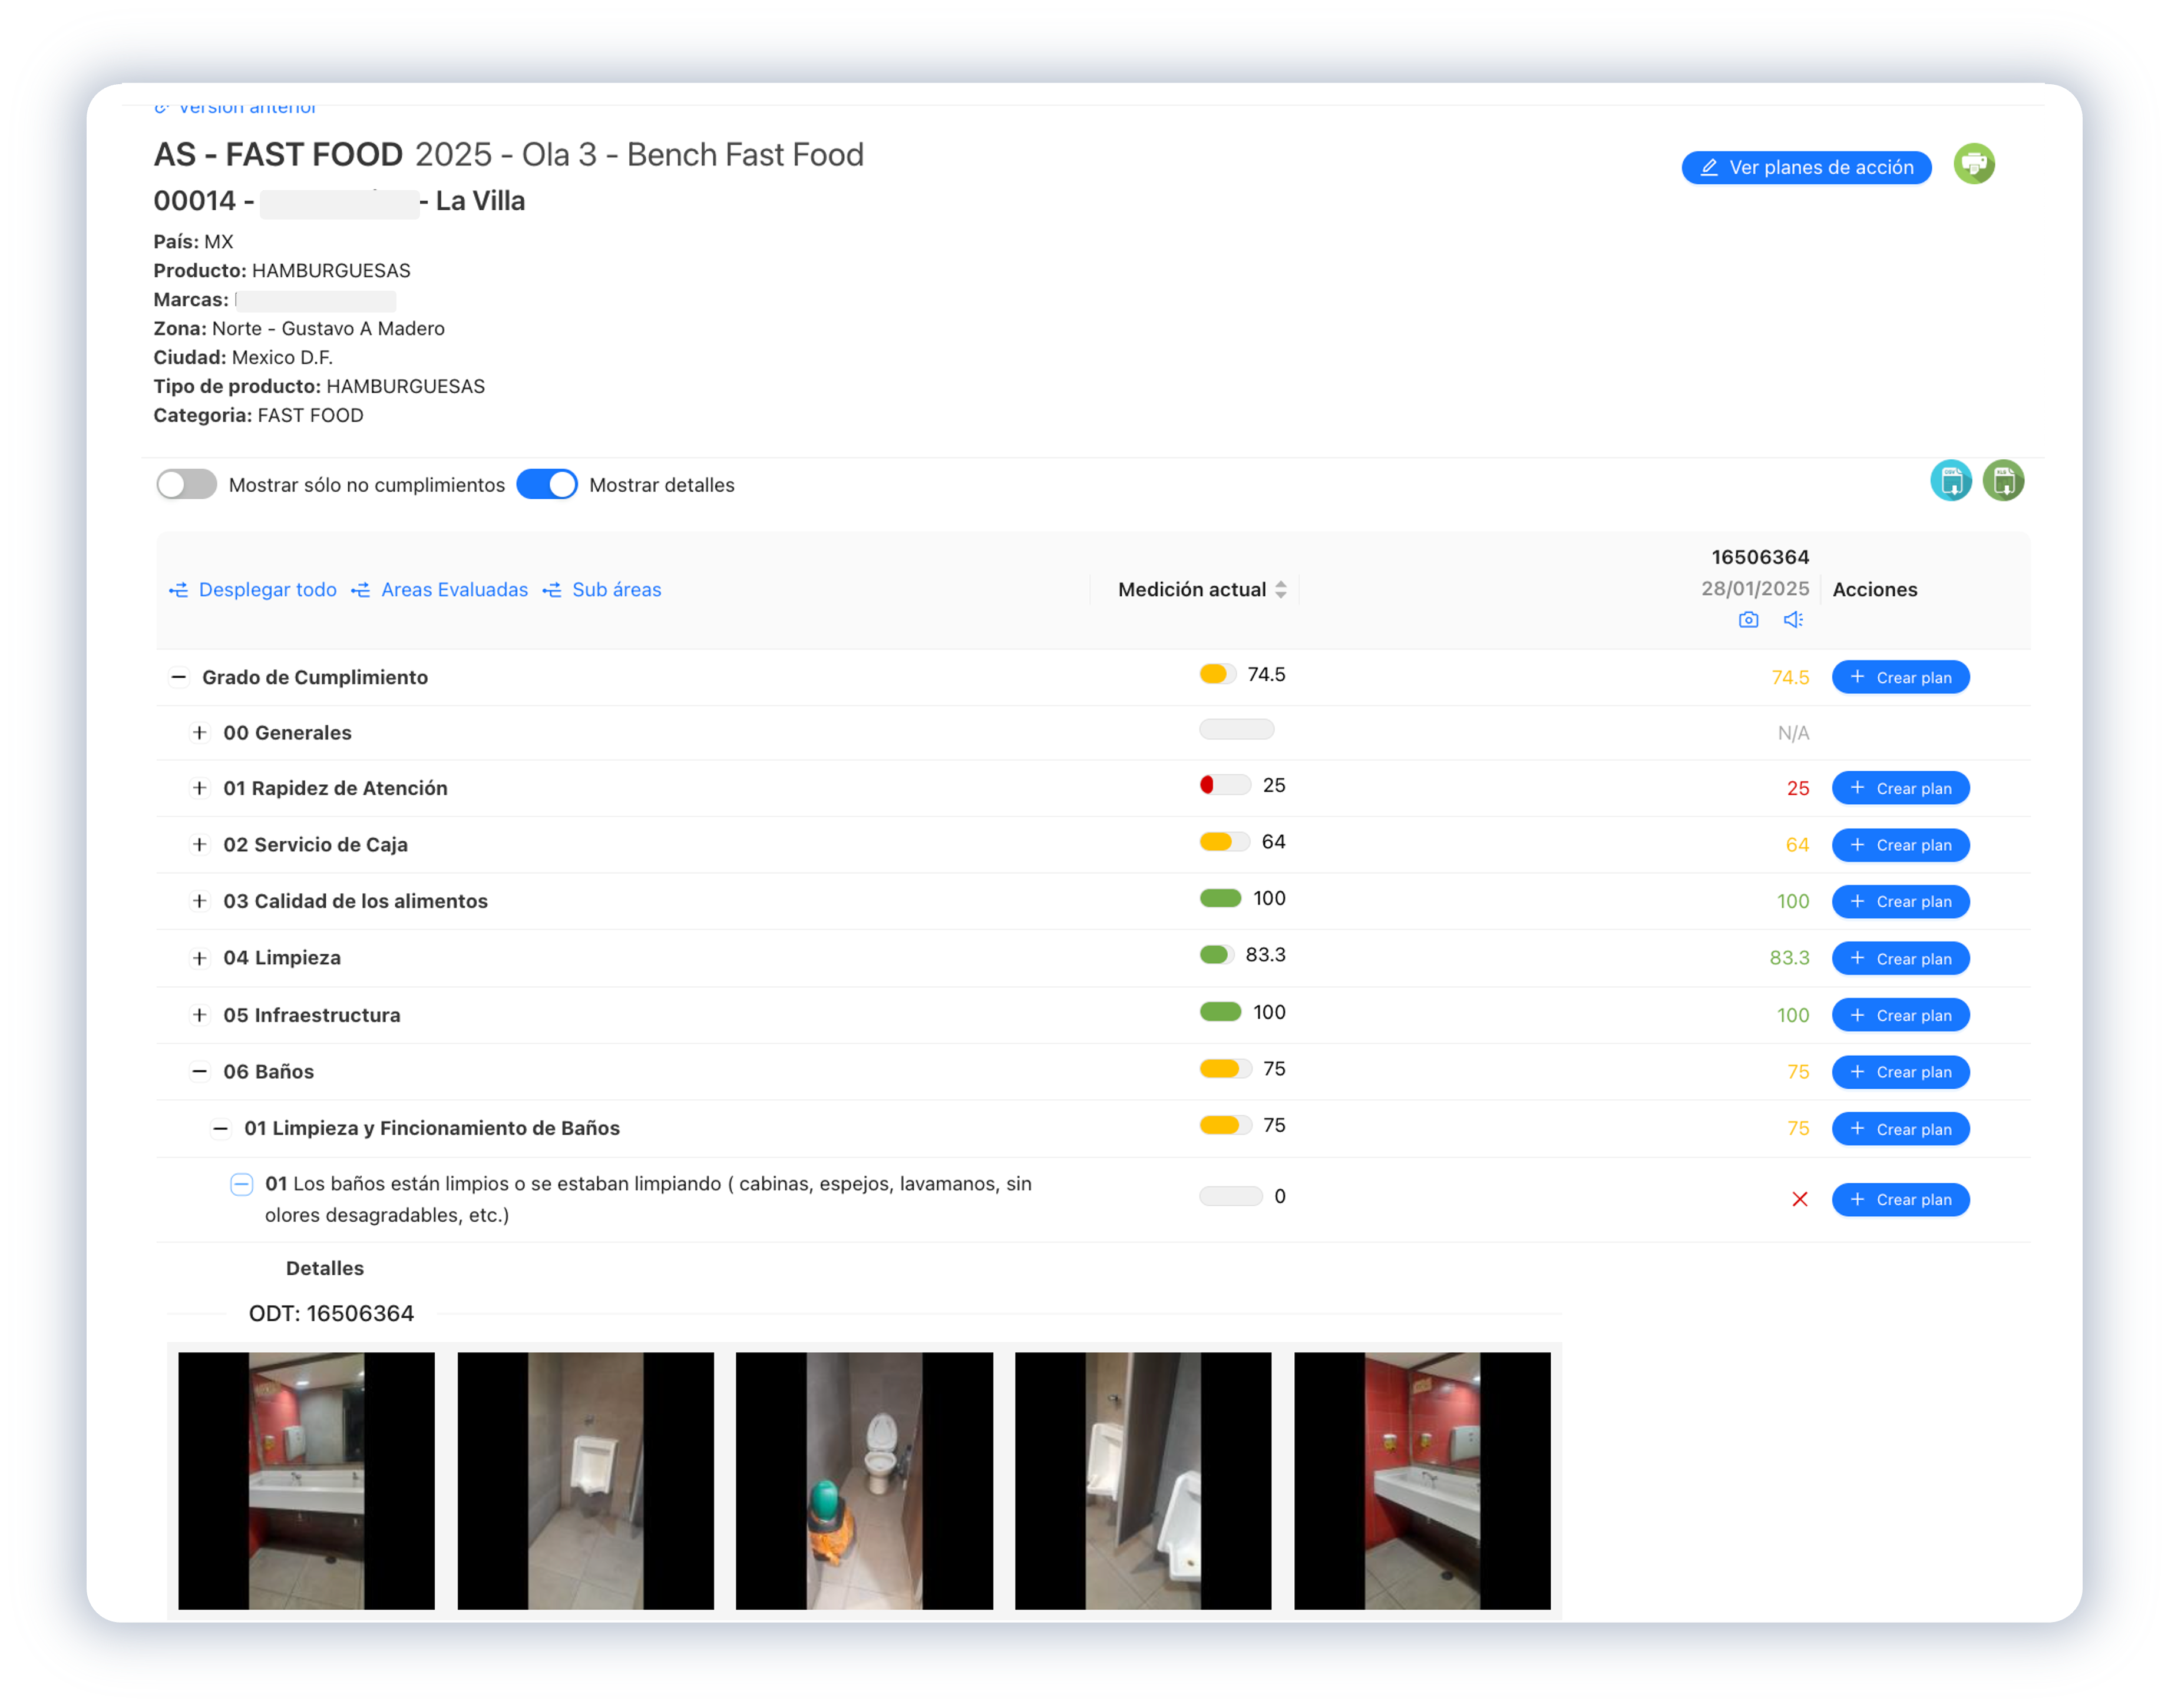
Task: Click ODT: 16506364 label
Action: 331,1313
